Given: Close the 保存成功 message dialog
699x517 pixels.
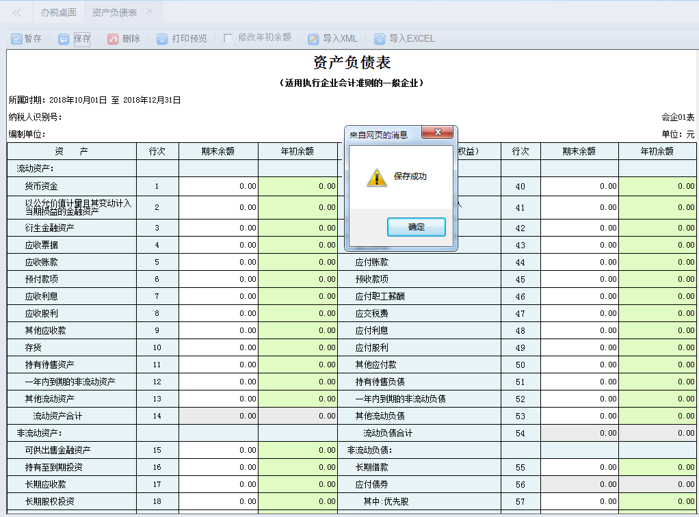Looking at the screenshot, I should [437, 133].
